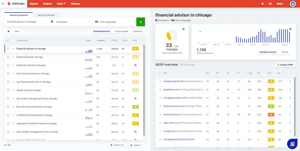Open the theme settings sun icon
The height and width of the screenshot is (151, 300).
coord(262,4)
